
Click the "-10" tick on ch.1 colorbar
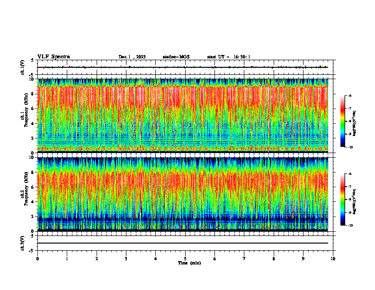pos(350,147)
